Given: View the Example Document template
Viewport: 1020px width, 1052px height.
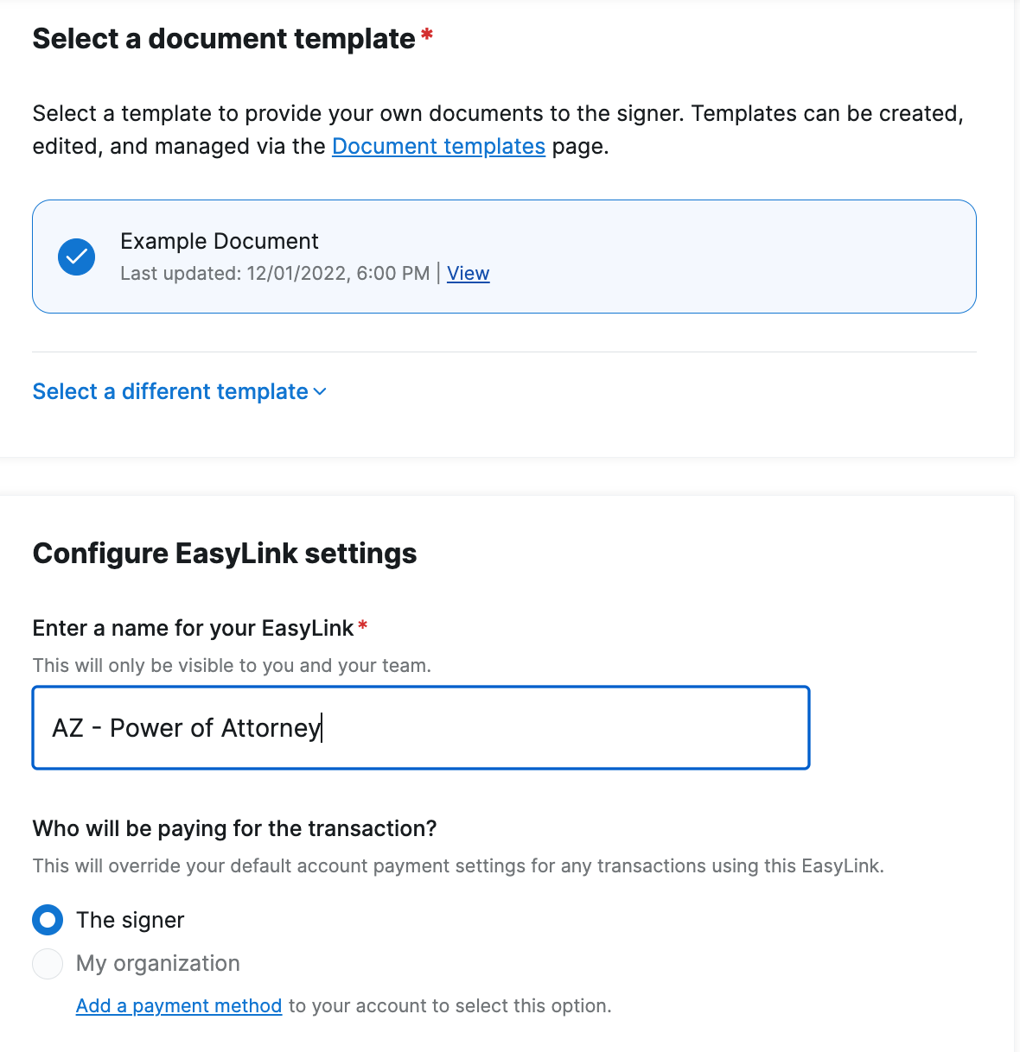Looking at the screenshot, I should (x=468, y=273).
